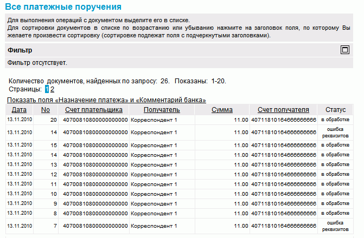The width and height of the screenshot is (364, 238).
Task: Select document 14 with status в обработке
Action: 179,155
